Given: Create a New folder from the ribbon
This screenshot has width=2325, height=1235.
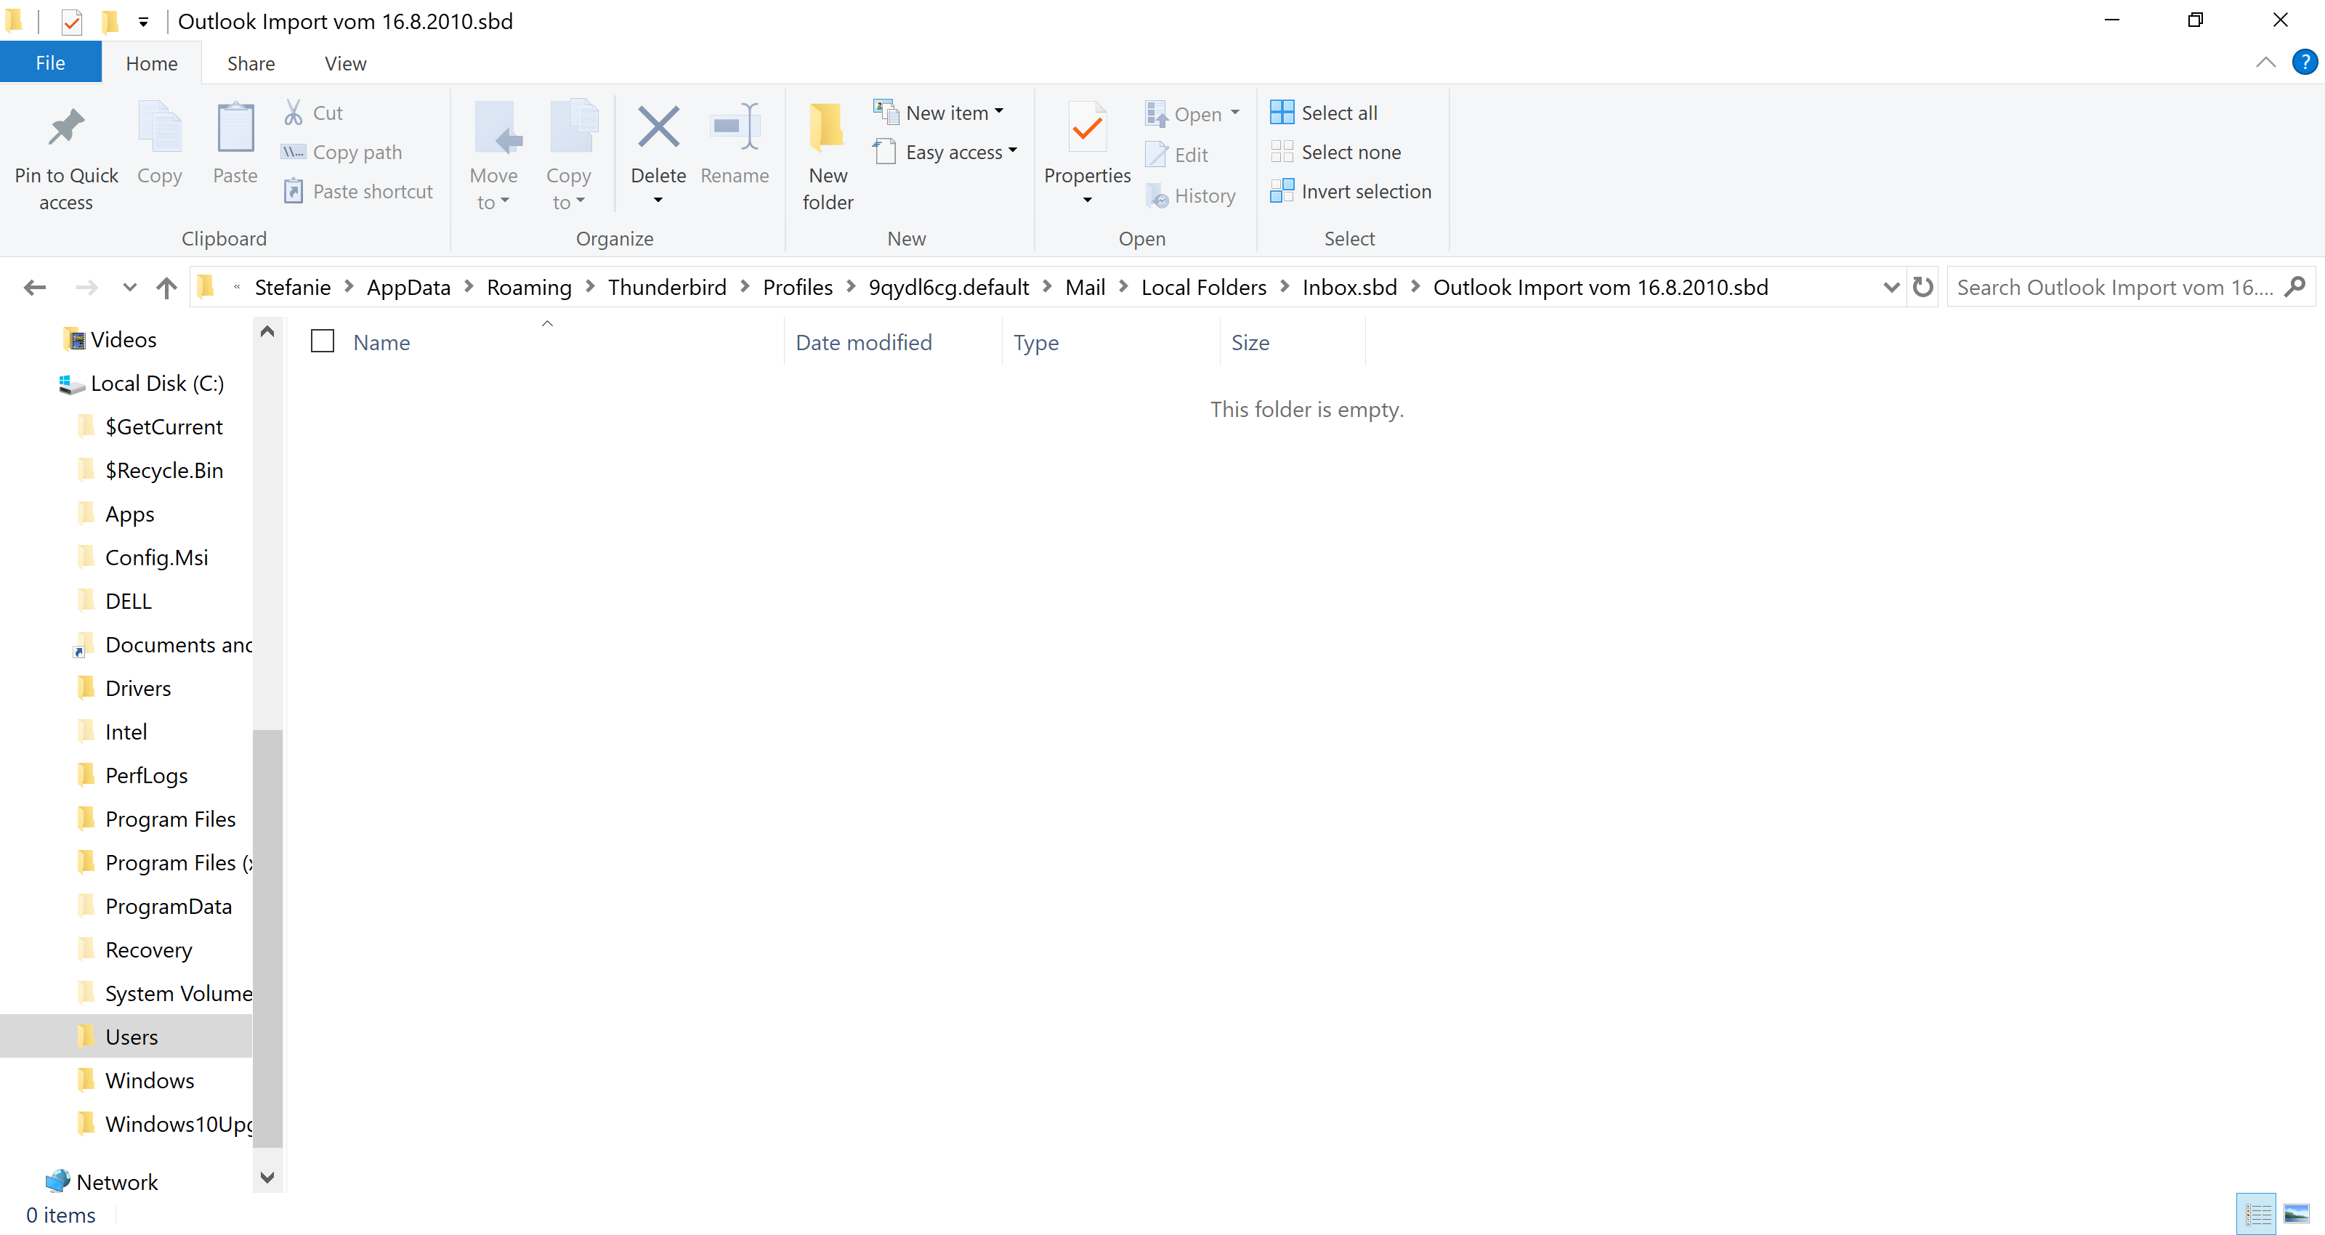Looking at the screenshot, I should coord(827,127).
